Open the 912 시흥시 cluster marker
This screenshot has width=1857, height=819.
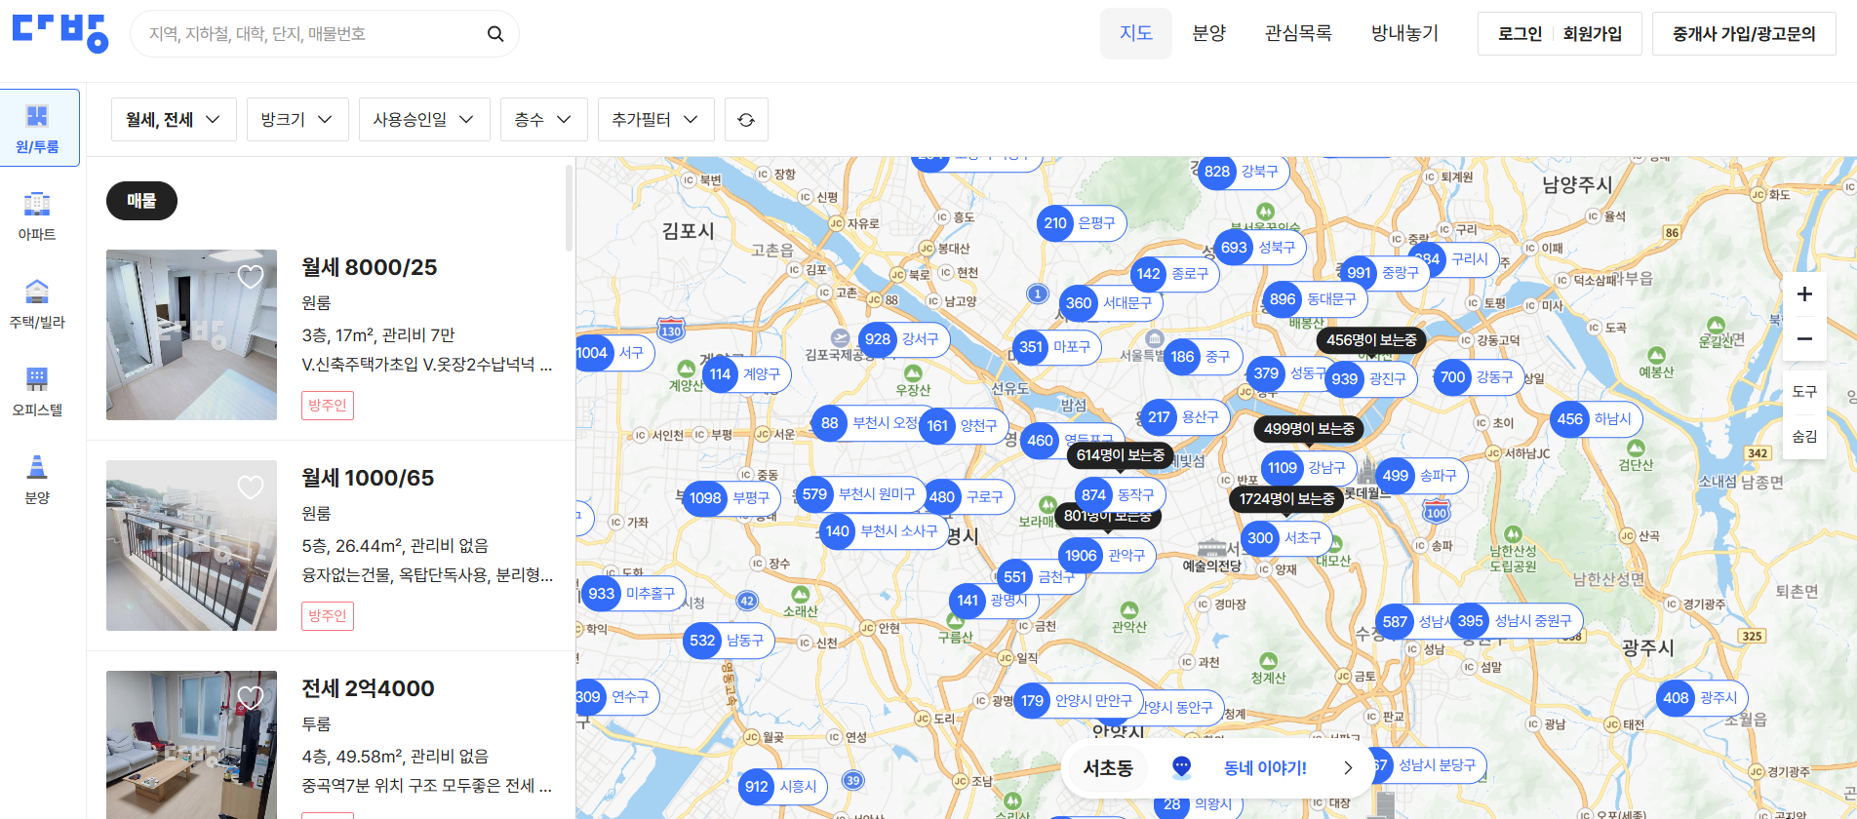tap(782, 787)
